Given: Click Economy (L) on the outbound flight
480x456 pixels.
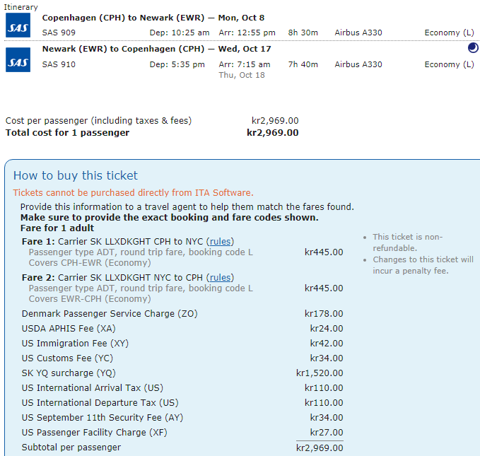Looking at the screenshot, I should pyautogui.click(x=449, y=33).
